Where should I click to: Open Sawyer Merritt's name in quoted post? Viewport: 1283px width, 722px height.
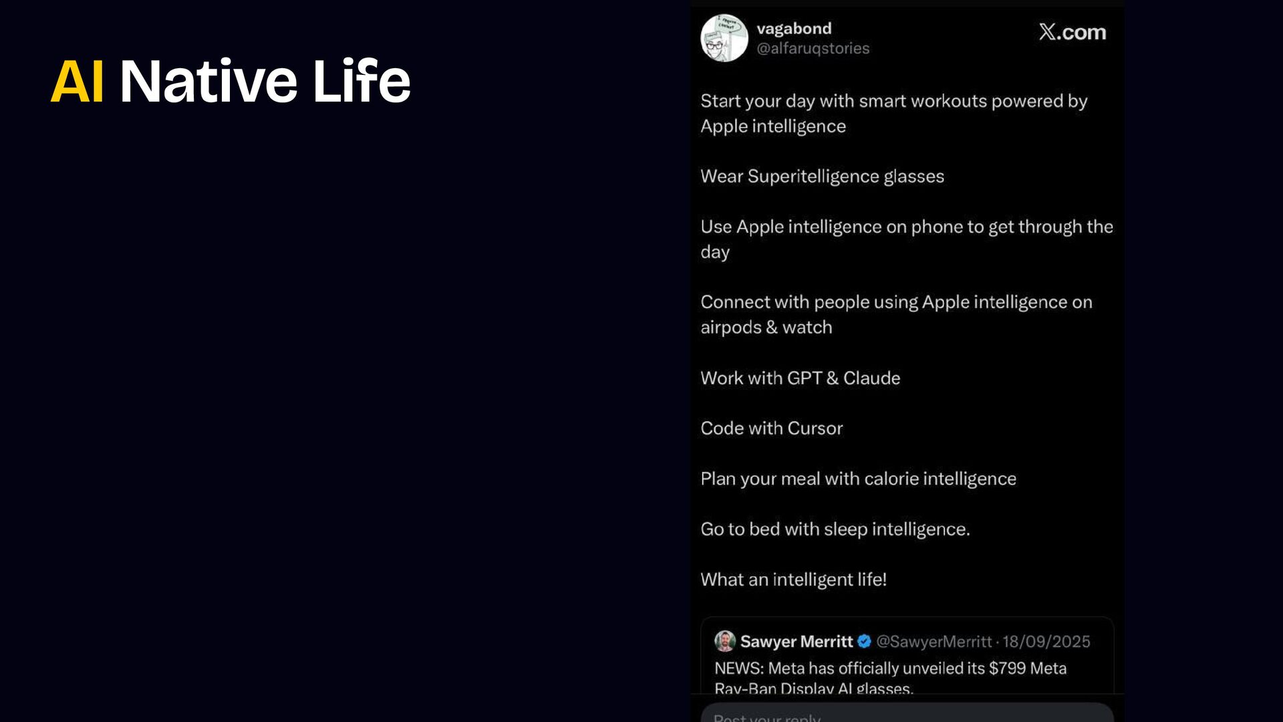click(x=796, y=642)
